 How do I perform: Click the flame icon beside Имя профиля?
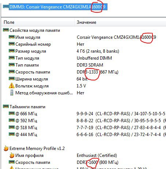pyautogui.click(x=12, y=155)
